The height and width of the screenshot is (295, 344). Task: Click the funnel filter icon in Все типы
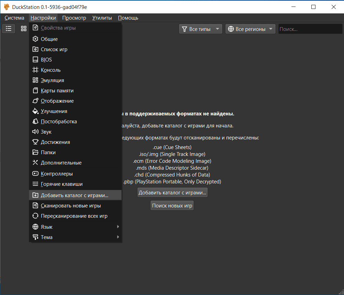[x=185, y=29]
